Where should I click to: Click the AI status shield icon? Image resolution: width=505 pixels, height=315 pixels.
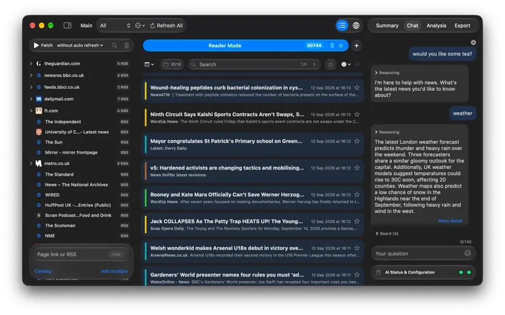click(378, 272)
